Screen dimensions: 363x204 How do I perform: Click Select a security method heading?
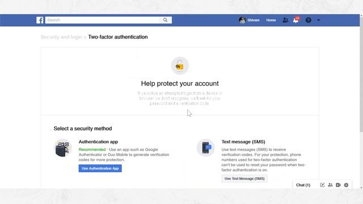coord(83,129)
